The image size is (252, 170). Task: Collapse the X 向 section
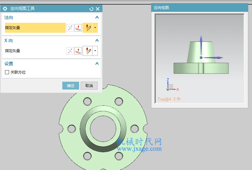pyautogui.click(x=97, y=40)
